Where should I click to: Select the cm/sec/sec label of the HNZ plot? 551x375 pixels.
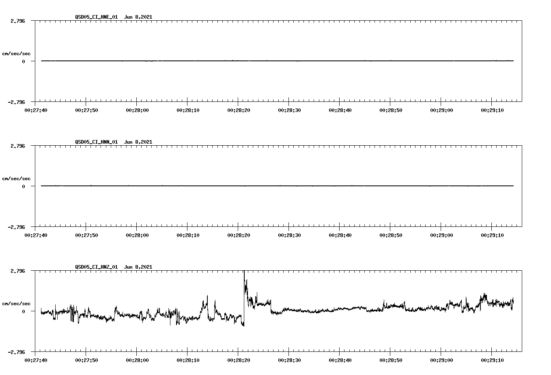[16, 304]
